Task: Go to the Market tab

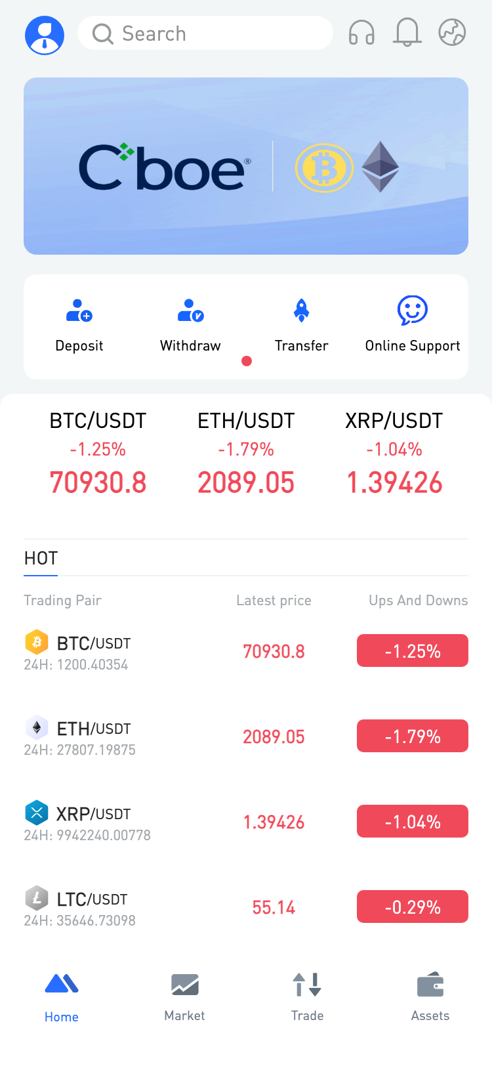Action: [184, 996]
